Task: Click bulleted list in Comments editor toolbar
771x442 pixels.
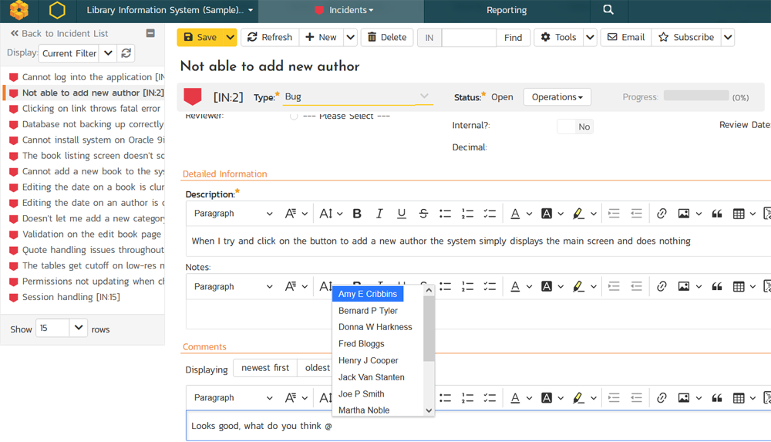Action: click(445, 398)
